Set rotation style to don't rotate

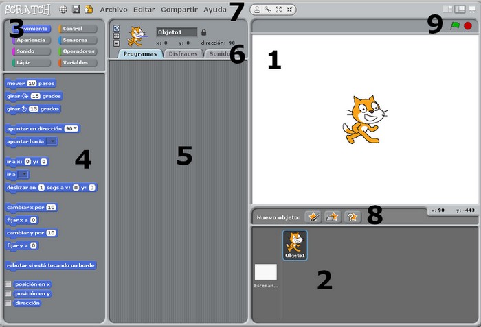click(116, 43)
